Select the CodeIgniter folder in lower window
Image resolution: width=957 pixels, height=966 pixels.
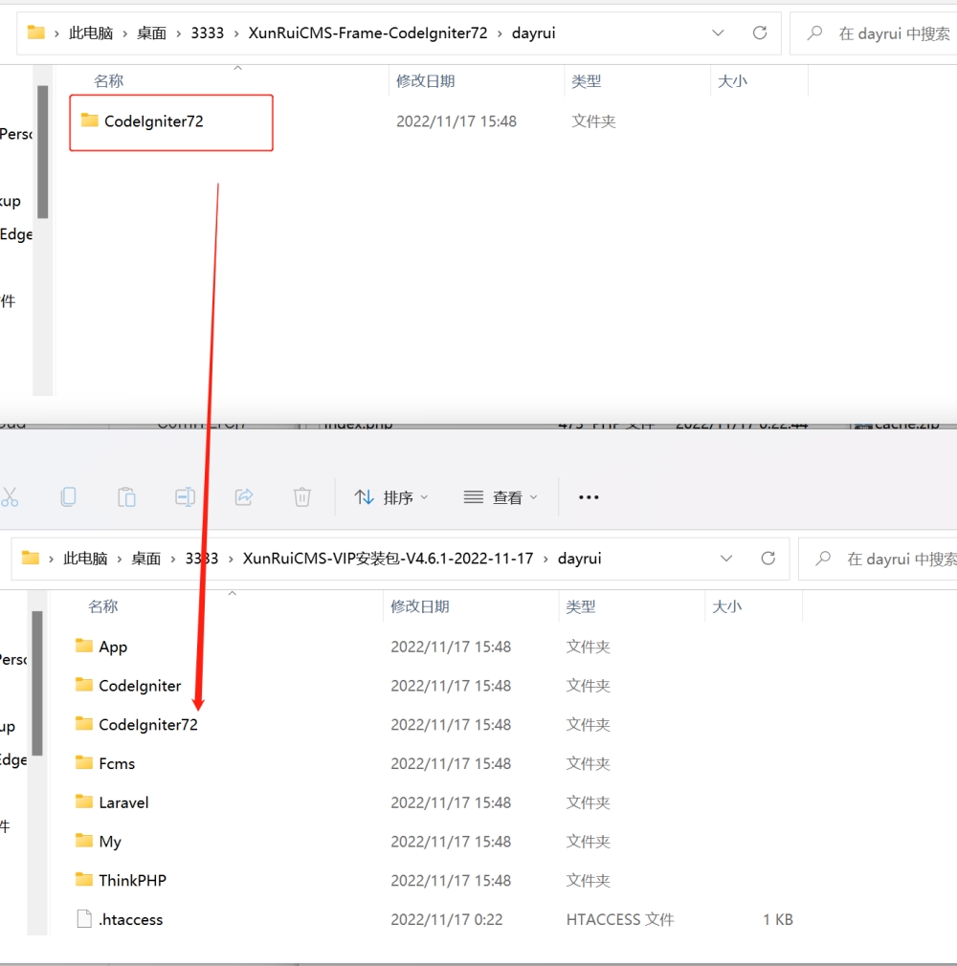140,686
